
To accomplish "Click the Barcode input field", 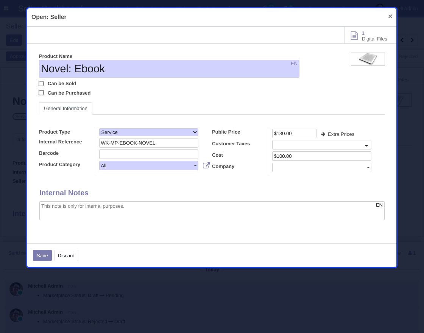I will (x=149, y=154).
